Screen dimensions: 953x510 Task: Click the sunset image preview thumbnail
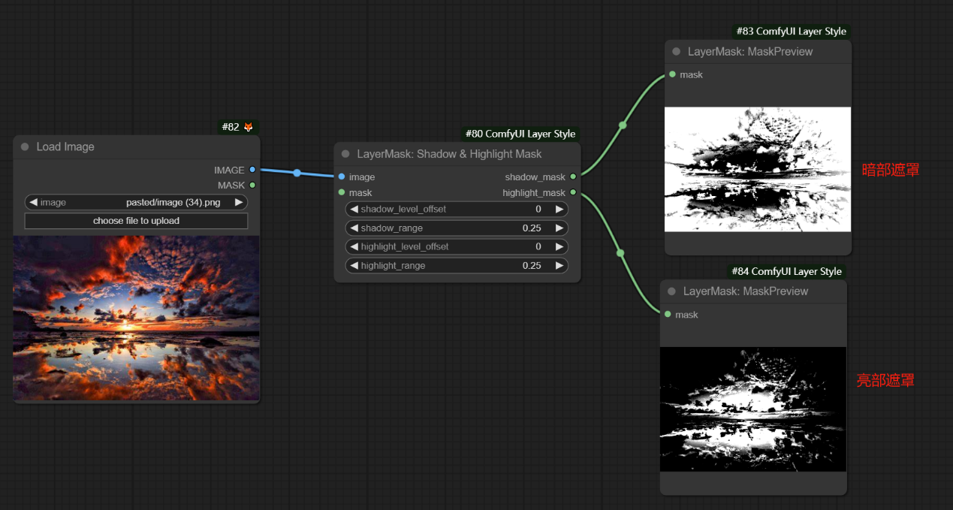[136, 318]
